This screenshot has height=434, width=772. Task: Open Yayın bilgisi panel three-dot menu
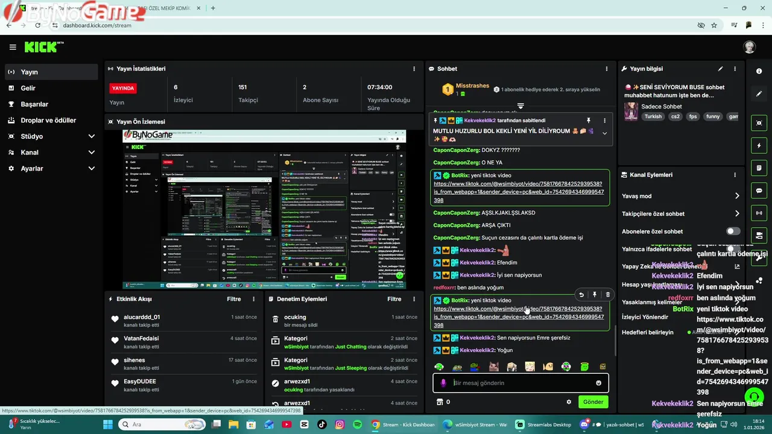coord(735,69)
